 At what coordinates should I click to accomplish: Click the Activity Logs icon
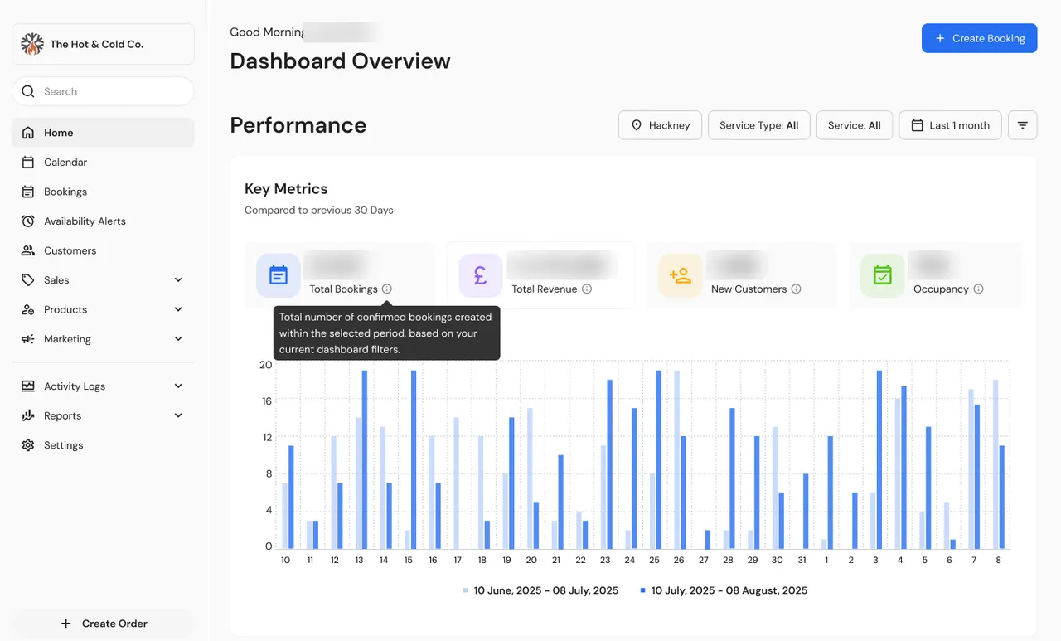[28, 386]
